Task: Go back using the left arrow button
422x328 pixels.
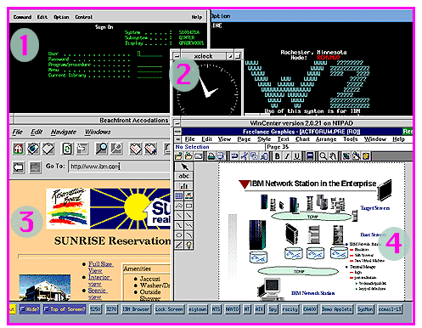Action: tap(19, 167)
